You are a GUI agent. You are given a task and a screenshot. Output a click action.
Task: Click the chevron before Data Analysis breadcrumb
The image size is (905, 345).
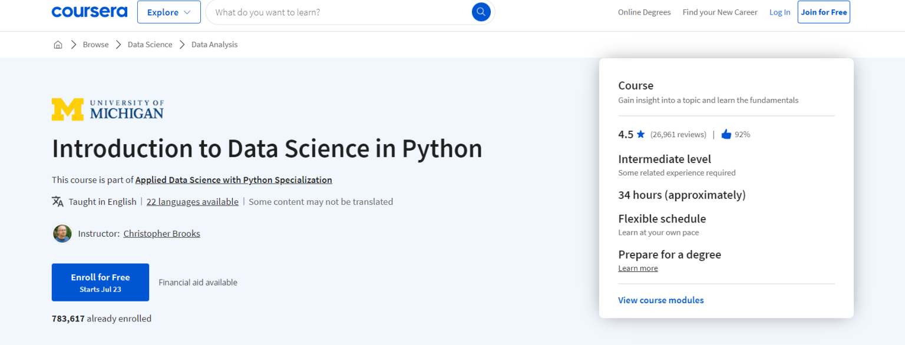(182, 45)
